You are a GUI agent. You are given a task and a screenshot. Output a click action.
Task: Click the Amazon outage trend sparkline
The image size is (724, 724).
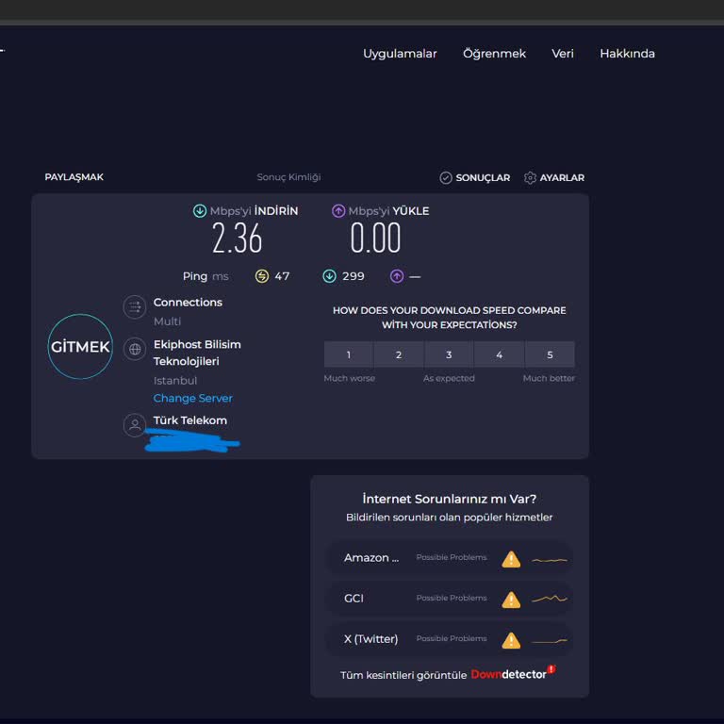coord(550,560)
